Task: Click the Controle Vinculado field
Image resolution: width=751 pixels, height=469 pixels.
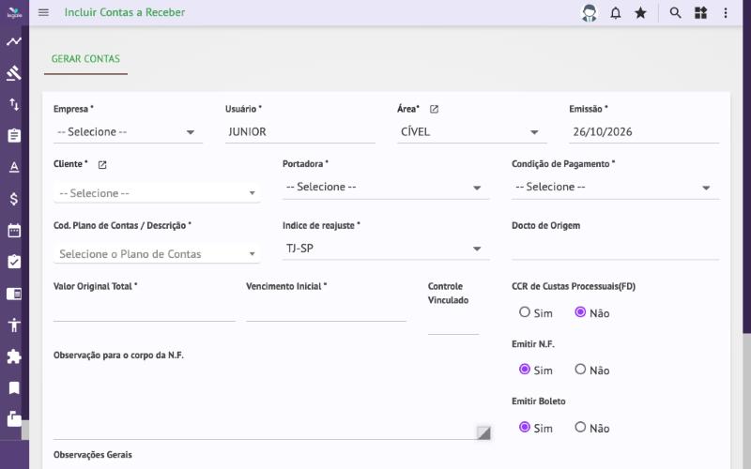Action: point(453,323)
